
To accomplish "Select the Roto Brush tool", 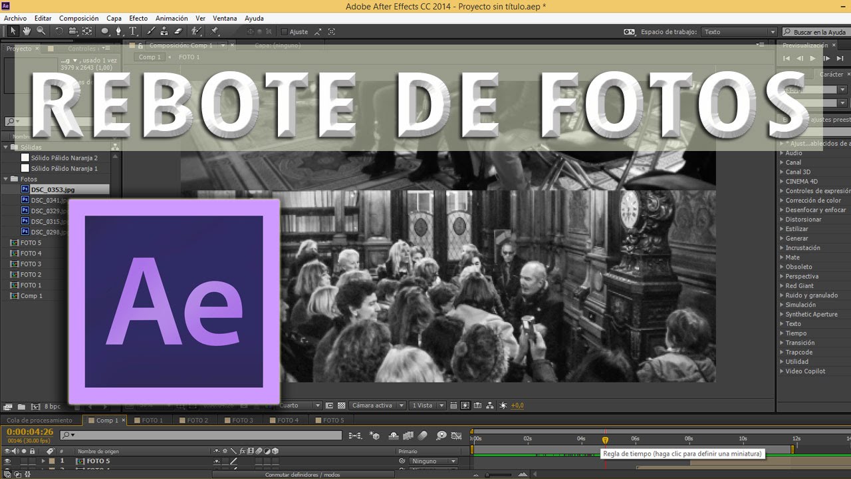I will (x=196, y=31).
